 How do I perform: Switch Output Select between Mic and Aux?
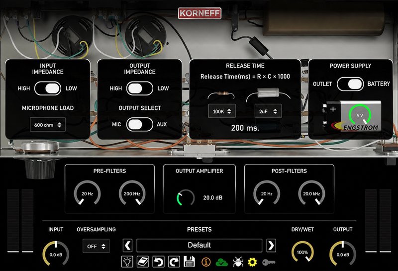click(x=140, y=124)
